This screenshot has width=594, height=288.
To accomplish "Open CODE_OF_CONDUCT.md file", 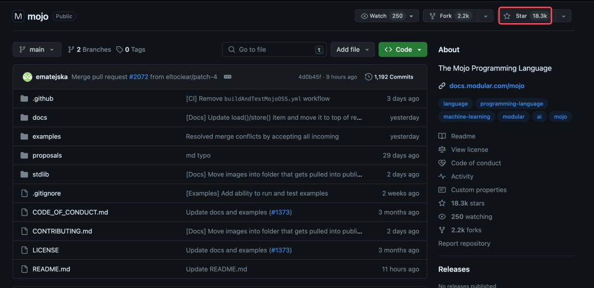I will tap(70, 212).
